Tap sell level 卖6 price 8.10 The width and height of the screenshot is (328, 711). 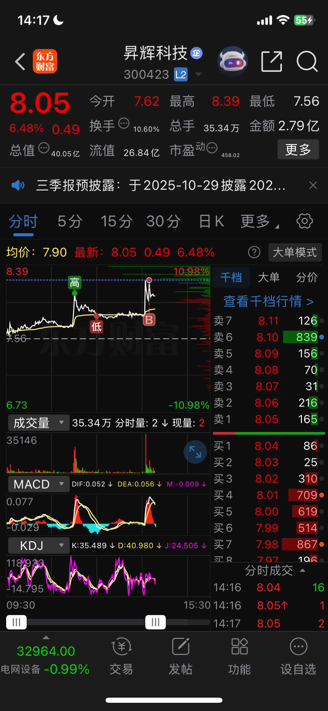coord(268,337)
